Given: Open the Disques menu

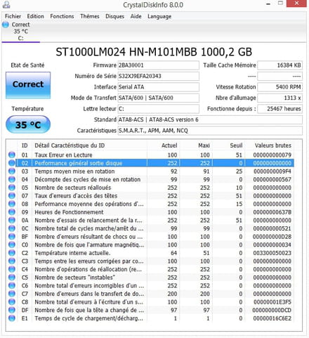Looking at the screenshot, I should pos(114,16).
